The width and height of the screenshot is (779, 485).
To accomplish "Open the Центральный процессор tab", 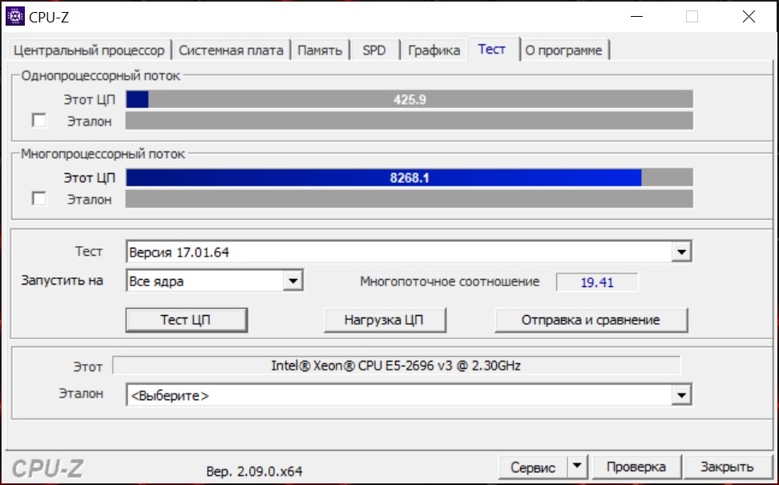I will [89, 51].
